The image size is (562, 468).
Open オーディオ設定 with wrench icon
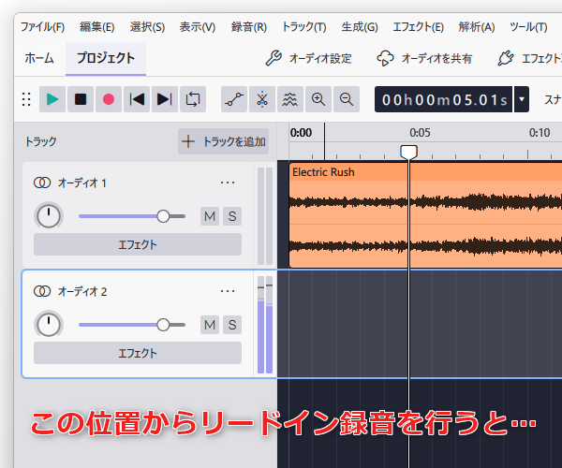(308, 58)
